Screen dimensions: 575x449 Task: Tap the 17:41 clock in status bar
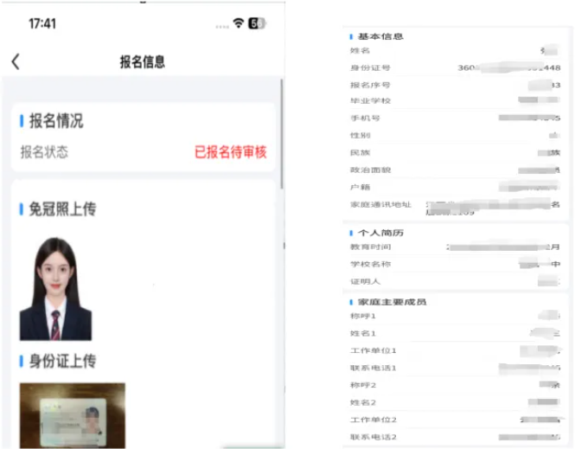[x=42, y=23]
